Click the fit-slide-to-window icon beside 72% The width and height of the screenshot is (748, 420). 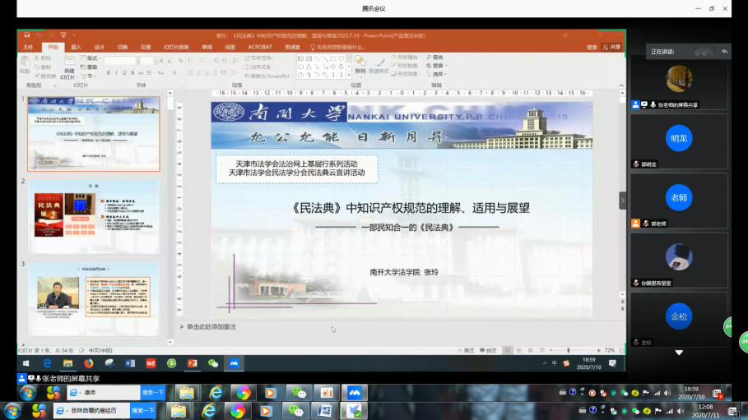coord(620,350)
